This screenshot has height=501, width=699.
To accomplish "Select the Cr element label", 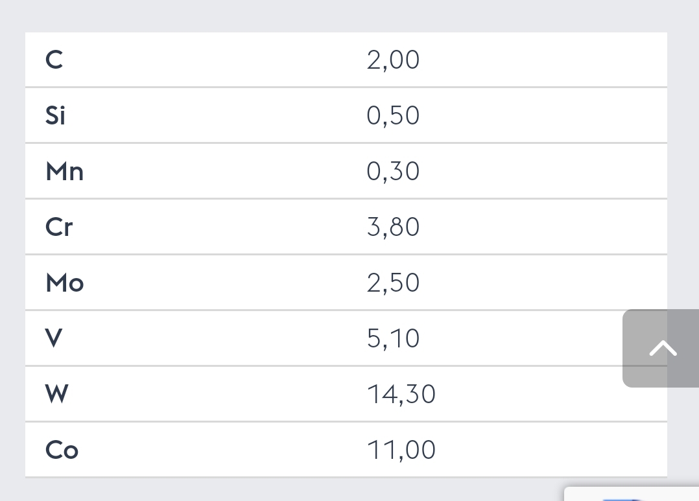I will click(x=59, y=227).
